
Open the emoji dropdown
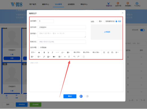(39, 57)
